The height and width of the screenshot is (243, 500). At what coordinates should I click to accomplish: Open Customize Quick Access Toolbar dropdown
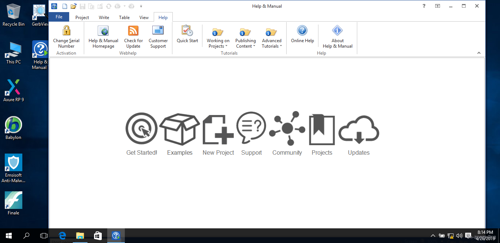pos(141,6)
